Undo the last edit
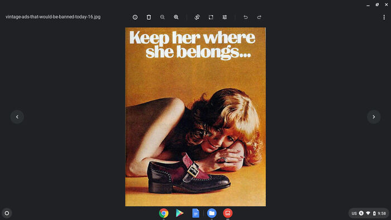The width and height of the screenshot is (391, 220). point(245,17)
